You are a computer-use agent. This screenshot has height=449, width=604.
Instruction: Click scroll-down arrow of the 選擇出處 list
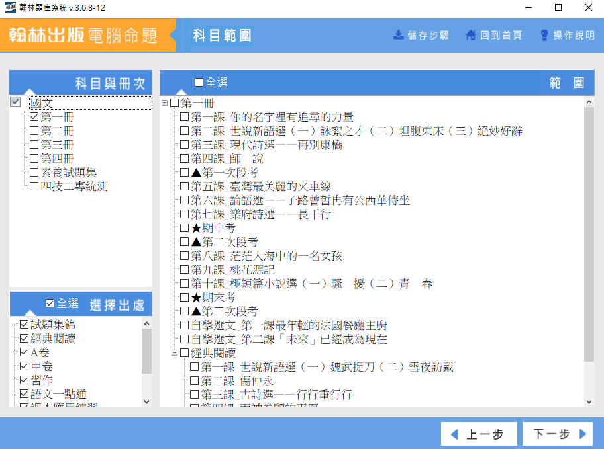[146, 401]
